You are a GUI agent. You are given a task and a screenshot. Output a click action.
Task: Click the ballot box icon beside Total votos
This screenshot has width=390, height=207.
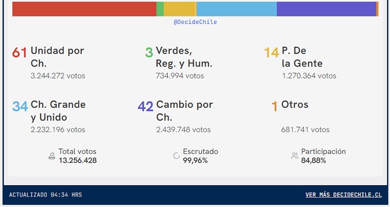pyautogui.click(x=52, y=156)
